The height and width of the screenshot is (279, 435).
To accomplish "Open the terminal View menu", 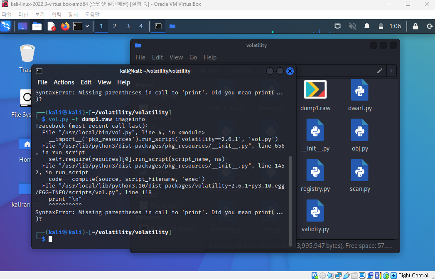I will coord(104,82).
